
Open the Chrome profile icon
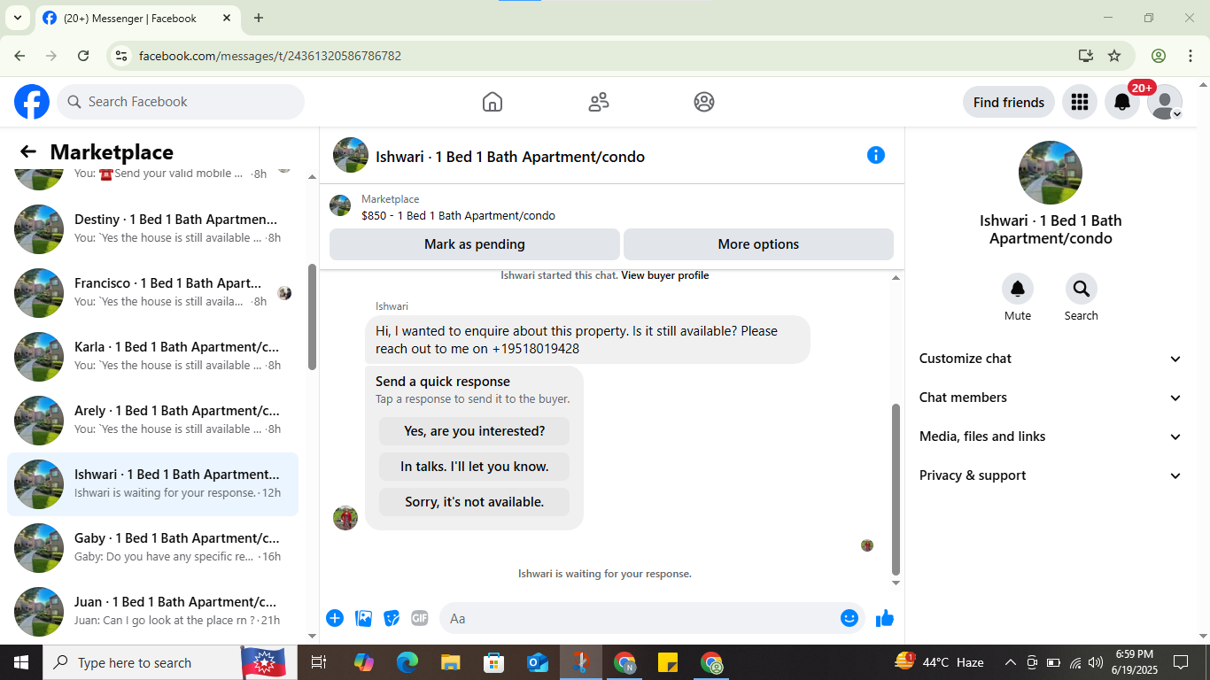[1159, 56]
